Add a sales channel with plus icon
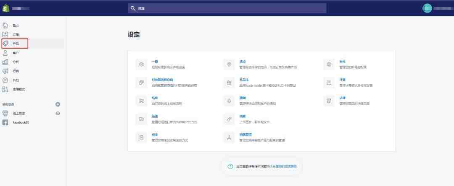 pos(58,104)
